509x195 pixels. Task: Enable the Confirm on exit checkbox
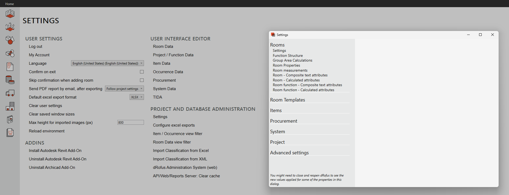click(142, 72)
